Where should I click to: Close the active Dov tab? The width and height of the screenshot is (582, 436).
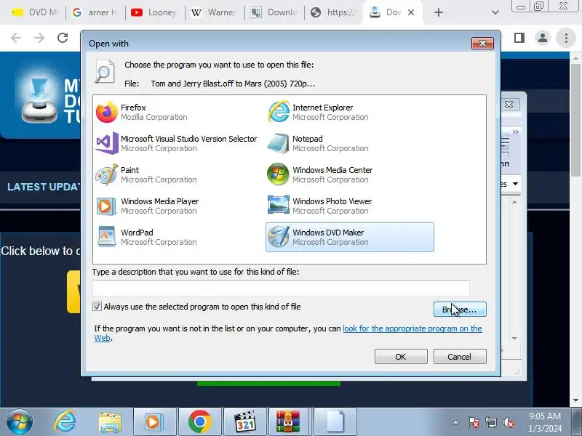(411, 12)
